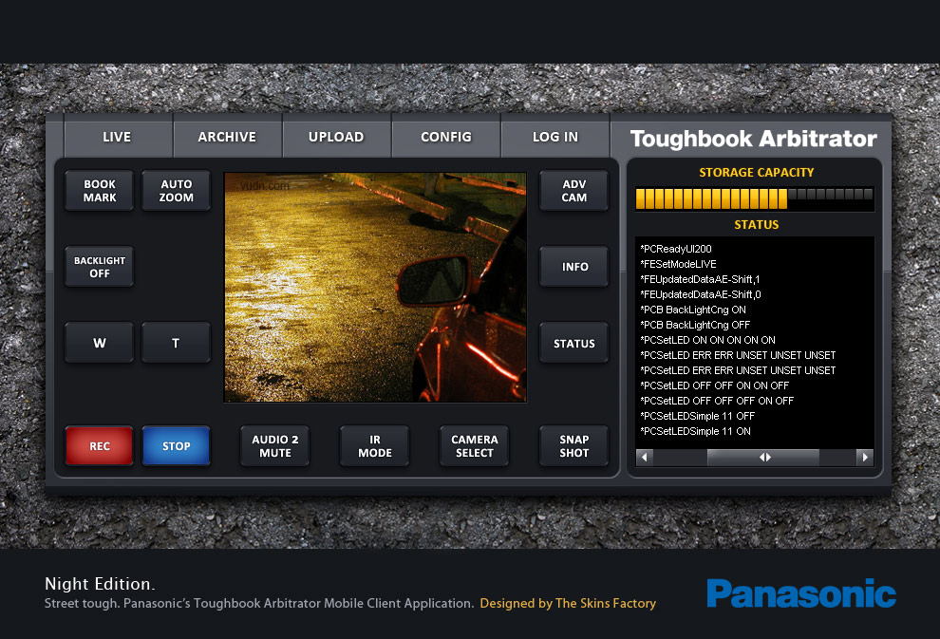
Task: Open the ADV CAM settings
Action: (574, 191)
